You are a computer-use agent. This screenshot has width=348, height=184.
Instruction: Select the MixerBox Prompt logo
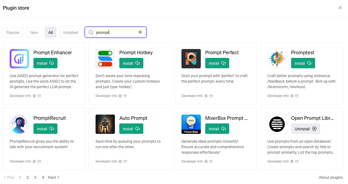click(x=191, y=124)
